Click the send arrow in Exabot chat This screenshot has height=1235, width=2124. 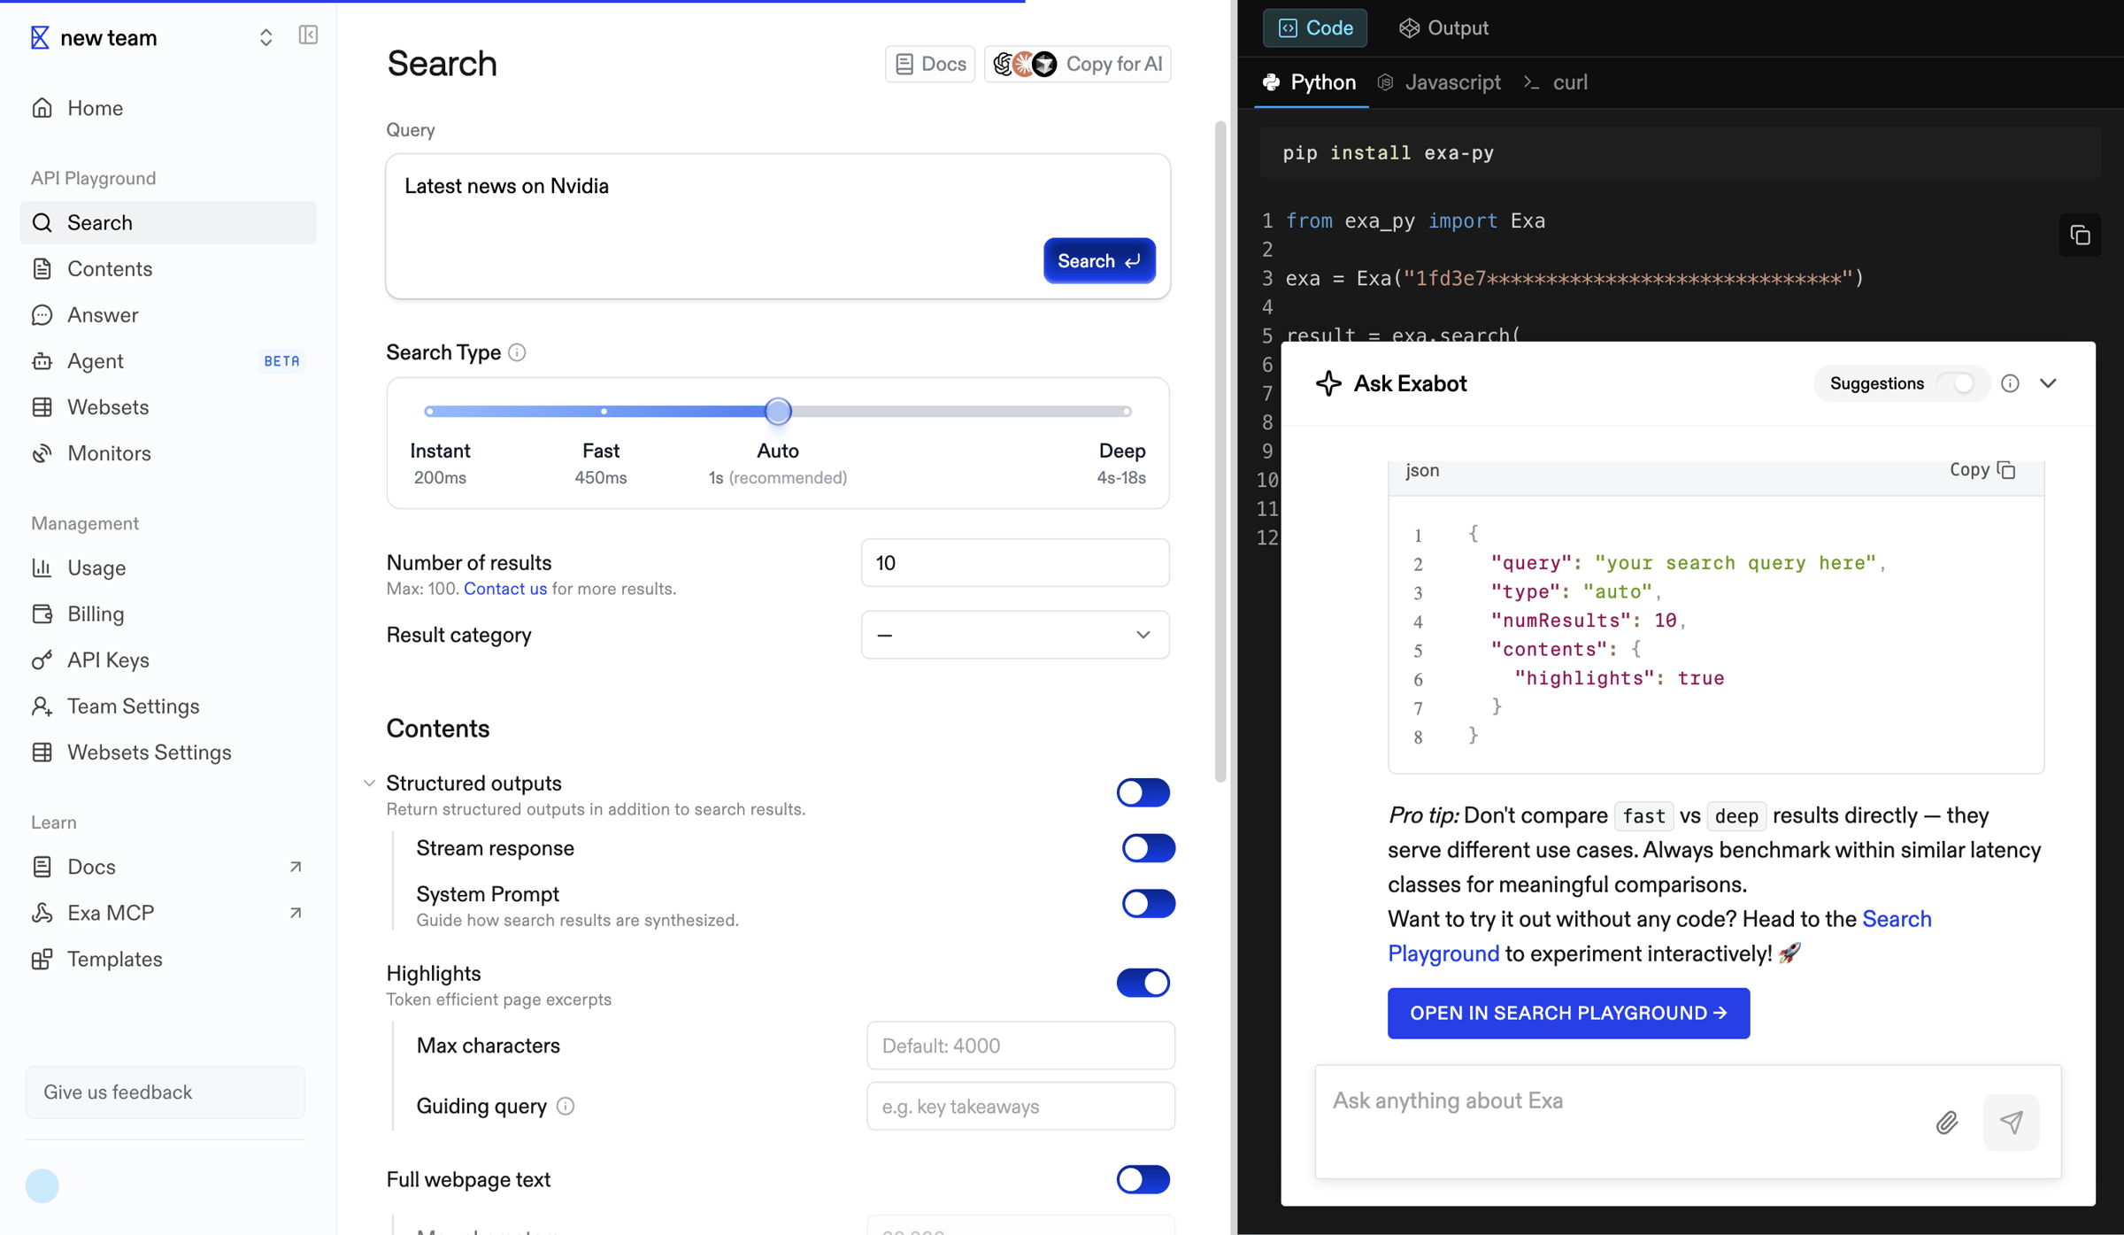pos(2012,1123)
